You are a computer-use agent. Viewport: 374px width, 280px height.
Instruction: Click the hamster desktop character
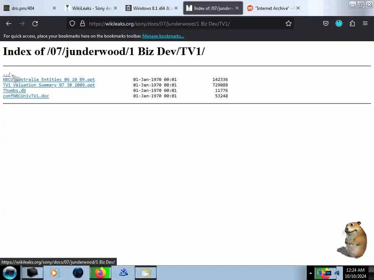[352, 240]
